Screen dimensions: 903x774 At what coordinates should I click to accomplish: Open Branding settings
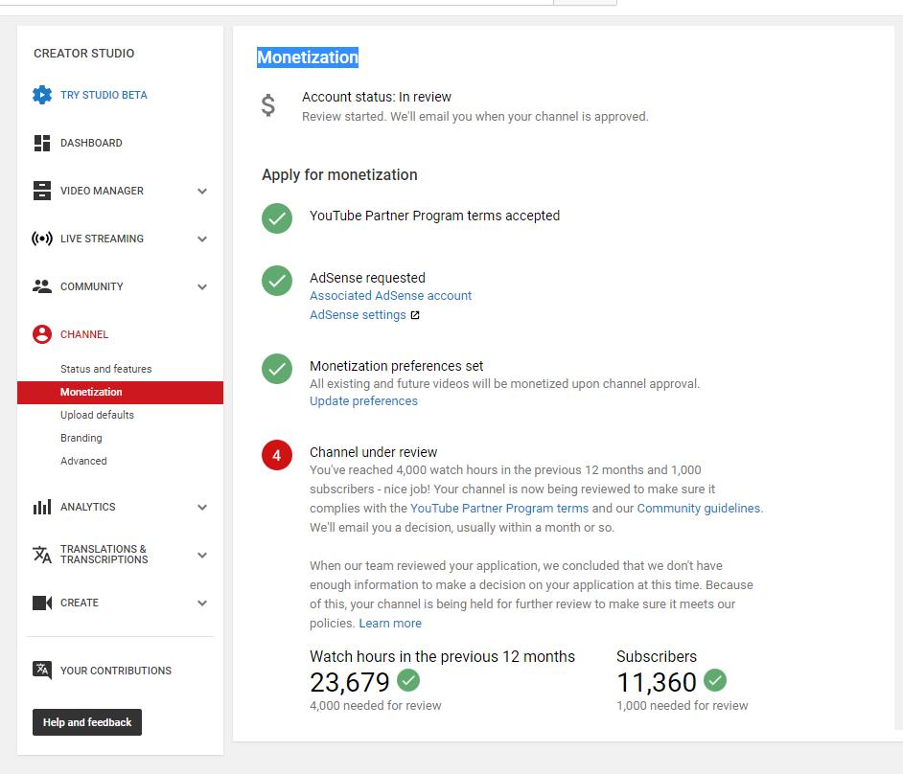click(x=81, y=438)
